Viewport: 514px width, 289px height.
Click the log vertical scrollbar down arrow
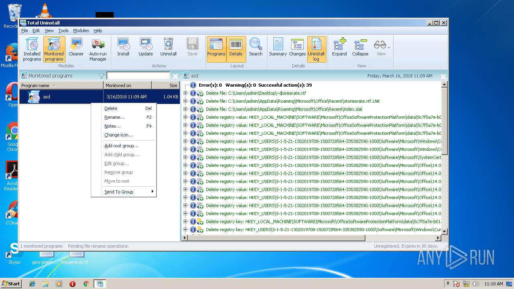click(x=444, y=231)
